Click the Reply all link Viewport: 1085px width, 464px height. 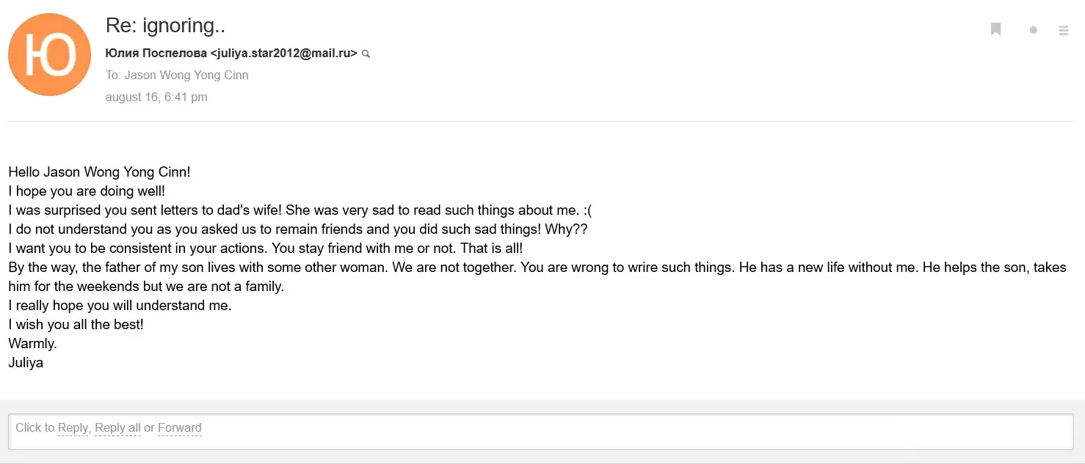(117, 428)
